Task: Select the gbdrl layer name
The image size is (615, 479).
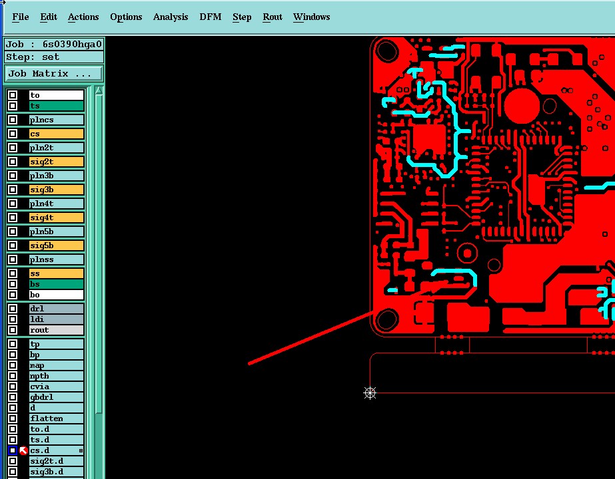Action: pyautogui.click(x=57, y=397)
